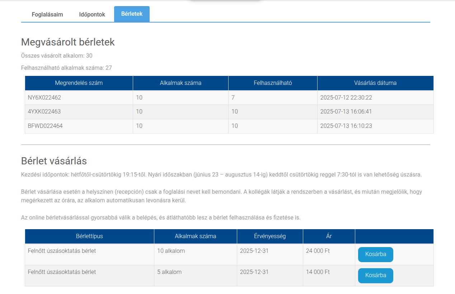Click the 24 000 Ft price cell
The image size is (455, 294).
(x=318, y=251)
